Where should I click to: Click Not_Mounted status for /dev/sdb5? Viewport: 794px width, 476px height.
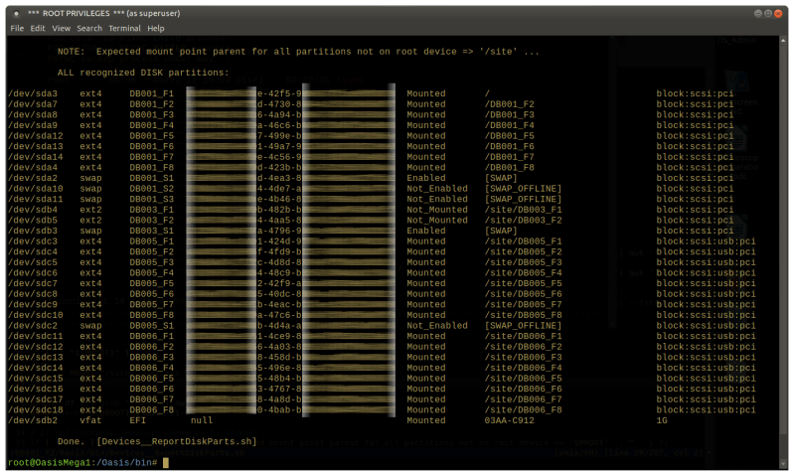tap(437, 221)
